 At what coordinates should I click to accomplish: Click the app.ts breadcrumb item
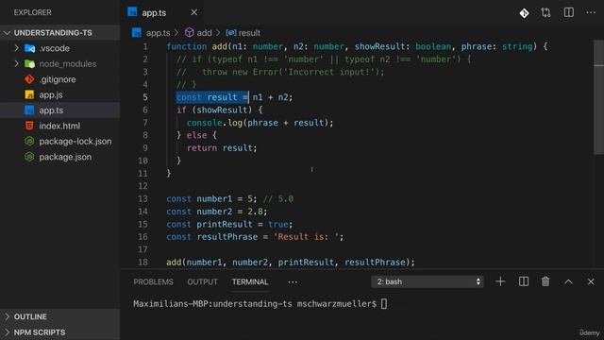point(158,33)
